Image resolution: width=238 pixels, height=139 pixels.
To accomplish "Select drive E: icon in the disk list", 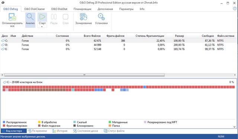I will click(3, 49).
